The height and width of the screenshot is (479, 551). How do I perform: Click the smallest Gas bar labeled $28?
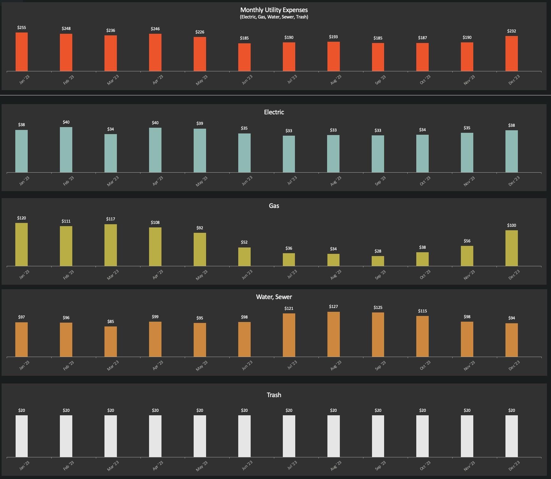[378, 261]
